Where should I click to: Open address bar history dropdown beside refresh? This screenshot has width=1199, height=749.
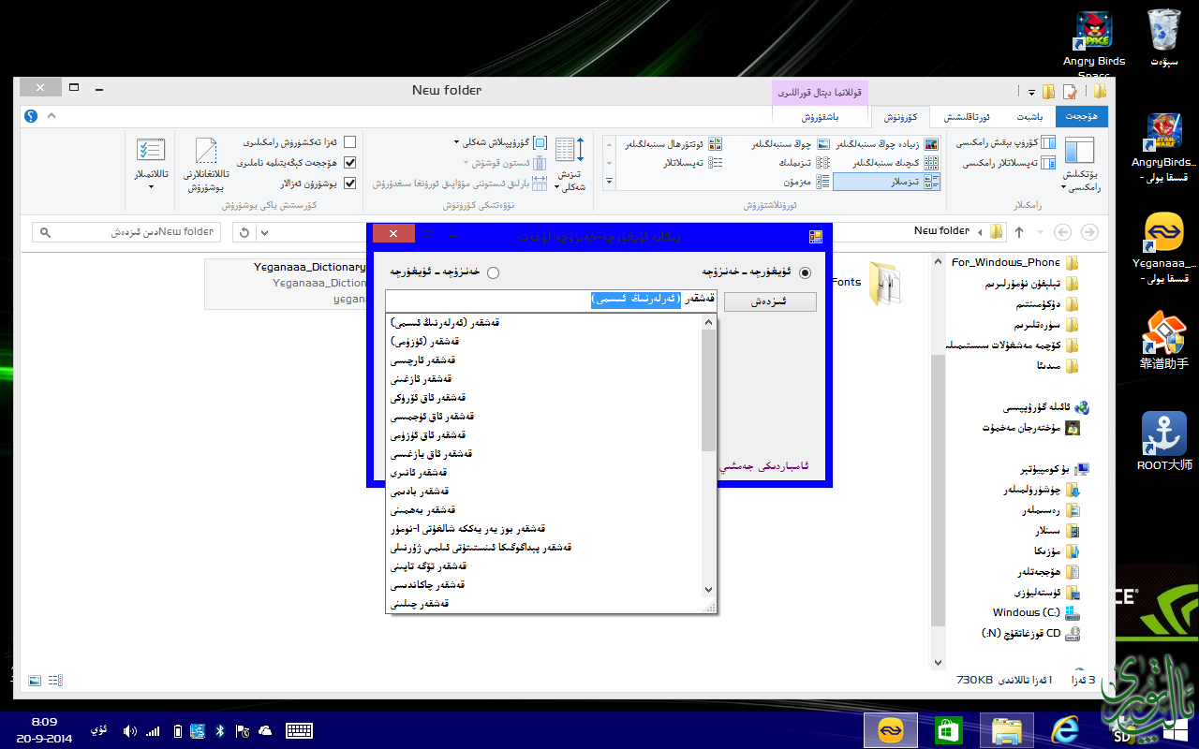tap(264, 232)
